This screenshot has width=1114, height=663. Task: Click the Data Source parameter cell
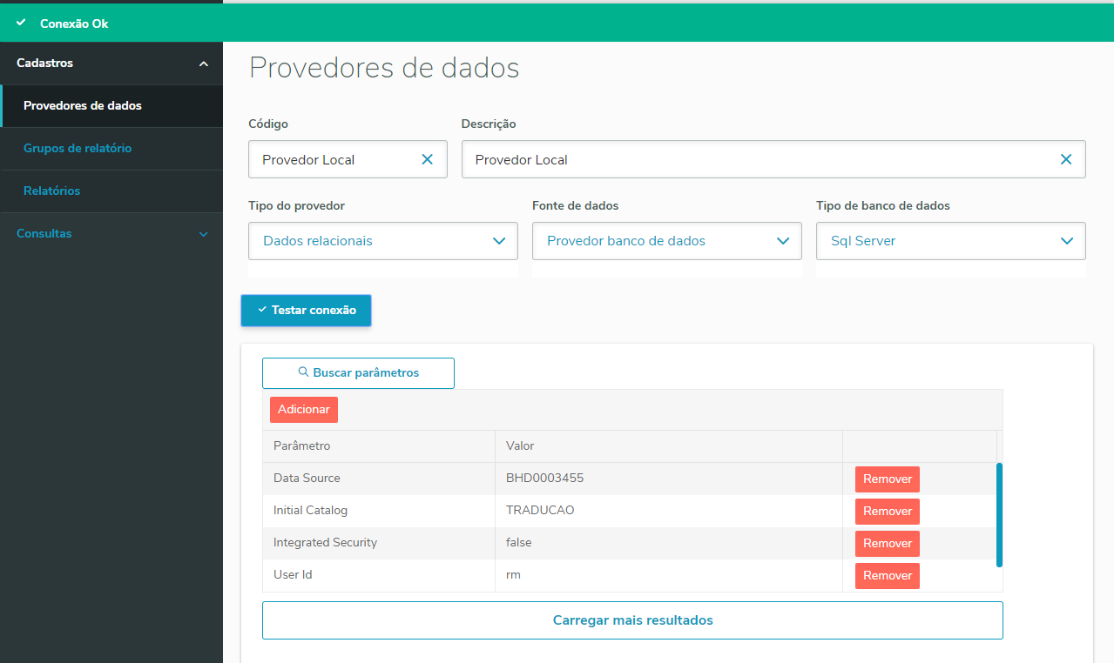(379, 479)
